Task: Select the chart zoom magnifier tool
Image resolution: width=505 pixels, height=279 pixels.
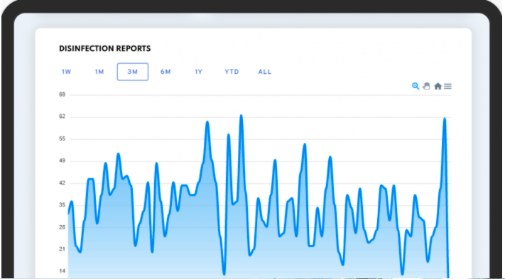Action: 416,86
